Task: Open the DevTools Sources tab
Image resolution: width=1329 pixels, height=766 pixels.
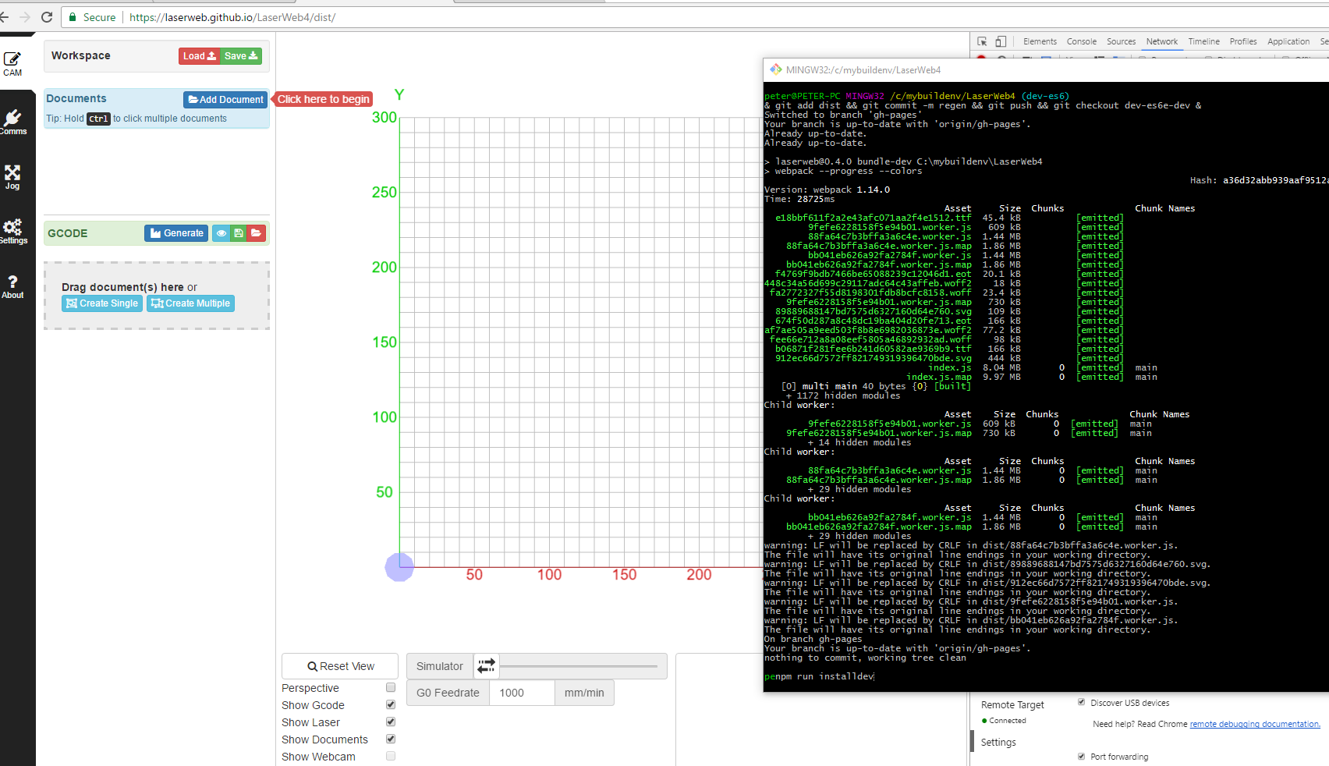Action: pyautogui.click(x=1121, y=41)
